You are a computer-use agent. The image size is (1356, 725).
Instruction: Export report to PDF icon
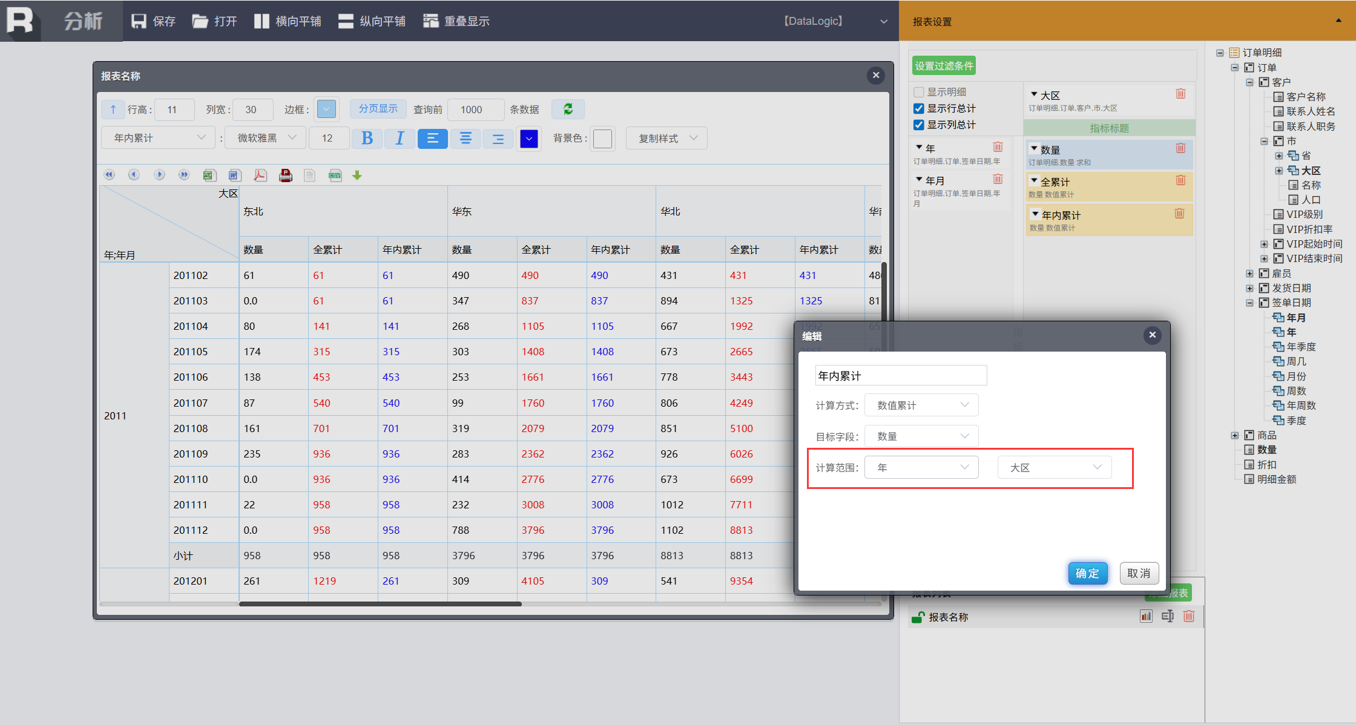[x=260, y=176]
